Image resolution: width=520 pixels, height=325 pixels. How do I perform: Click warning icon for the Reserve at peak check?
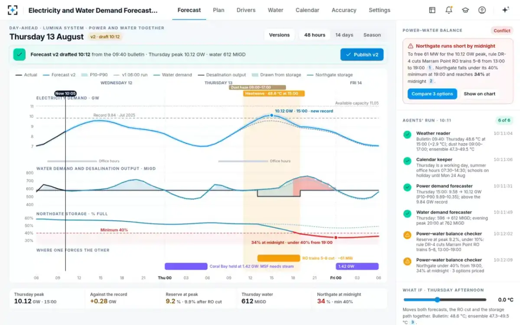coord(407,235)
